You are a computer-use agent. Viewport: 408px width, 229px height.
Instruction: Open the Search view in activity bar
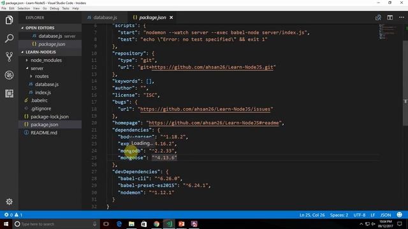tap(9, 38)
